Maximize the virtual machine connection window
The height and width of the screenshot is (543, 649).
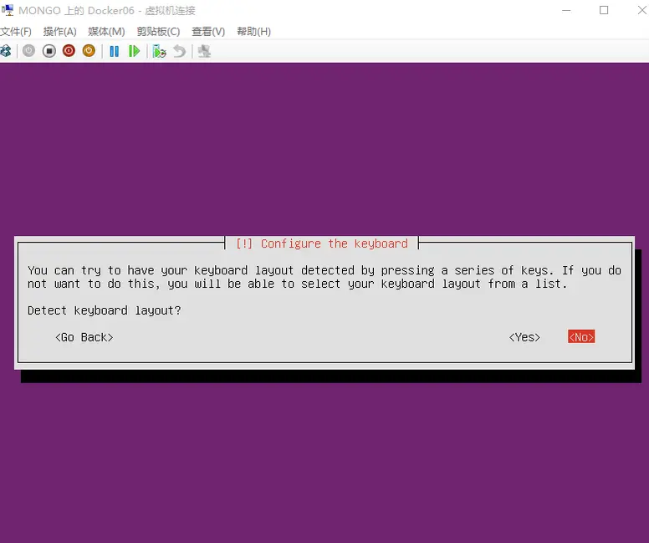(x=604, y=10)
